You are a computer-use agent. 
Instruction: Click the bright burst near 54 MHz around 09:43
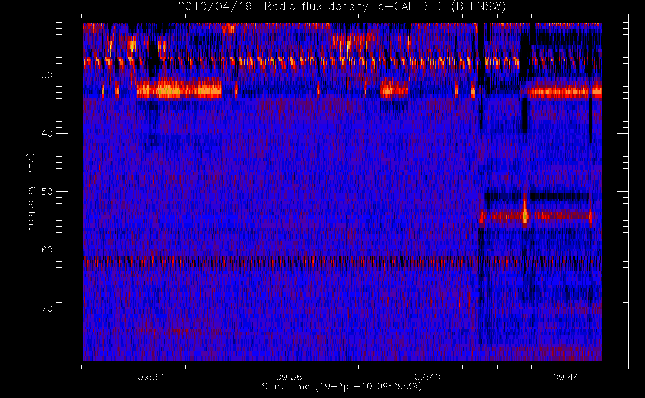click(525, 215)
